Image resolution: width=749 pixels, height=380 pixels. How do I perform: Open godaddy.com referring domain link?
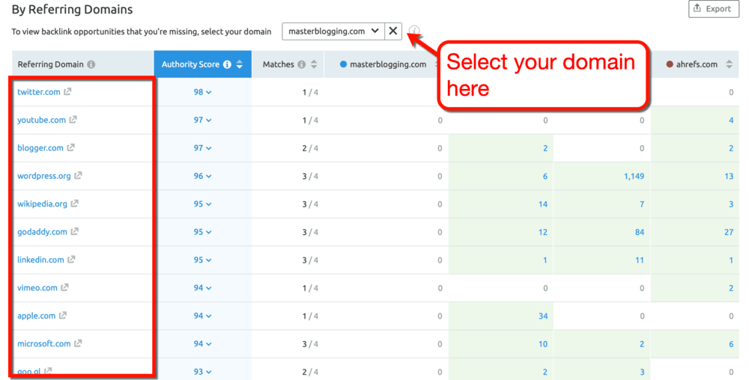[42, 232]
